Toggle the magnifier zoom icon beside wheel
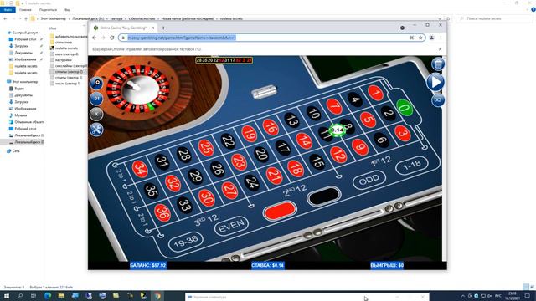Viewport: 536px width, 301px height. 96,83
